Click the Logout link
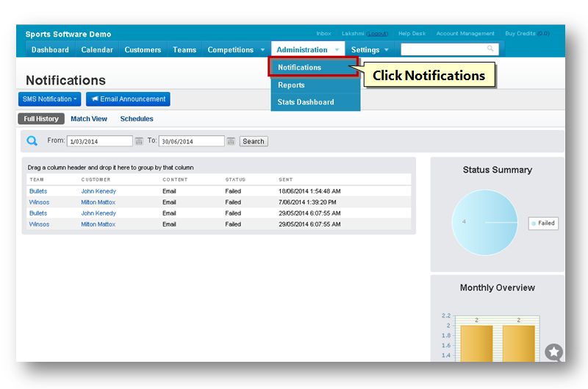 click(377, 33)
